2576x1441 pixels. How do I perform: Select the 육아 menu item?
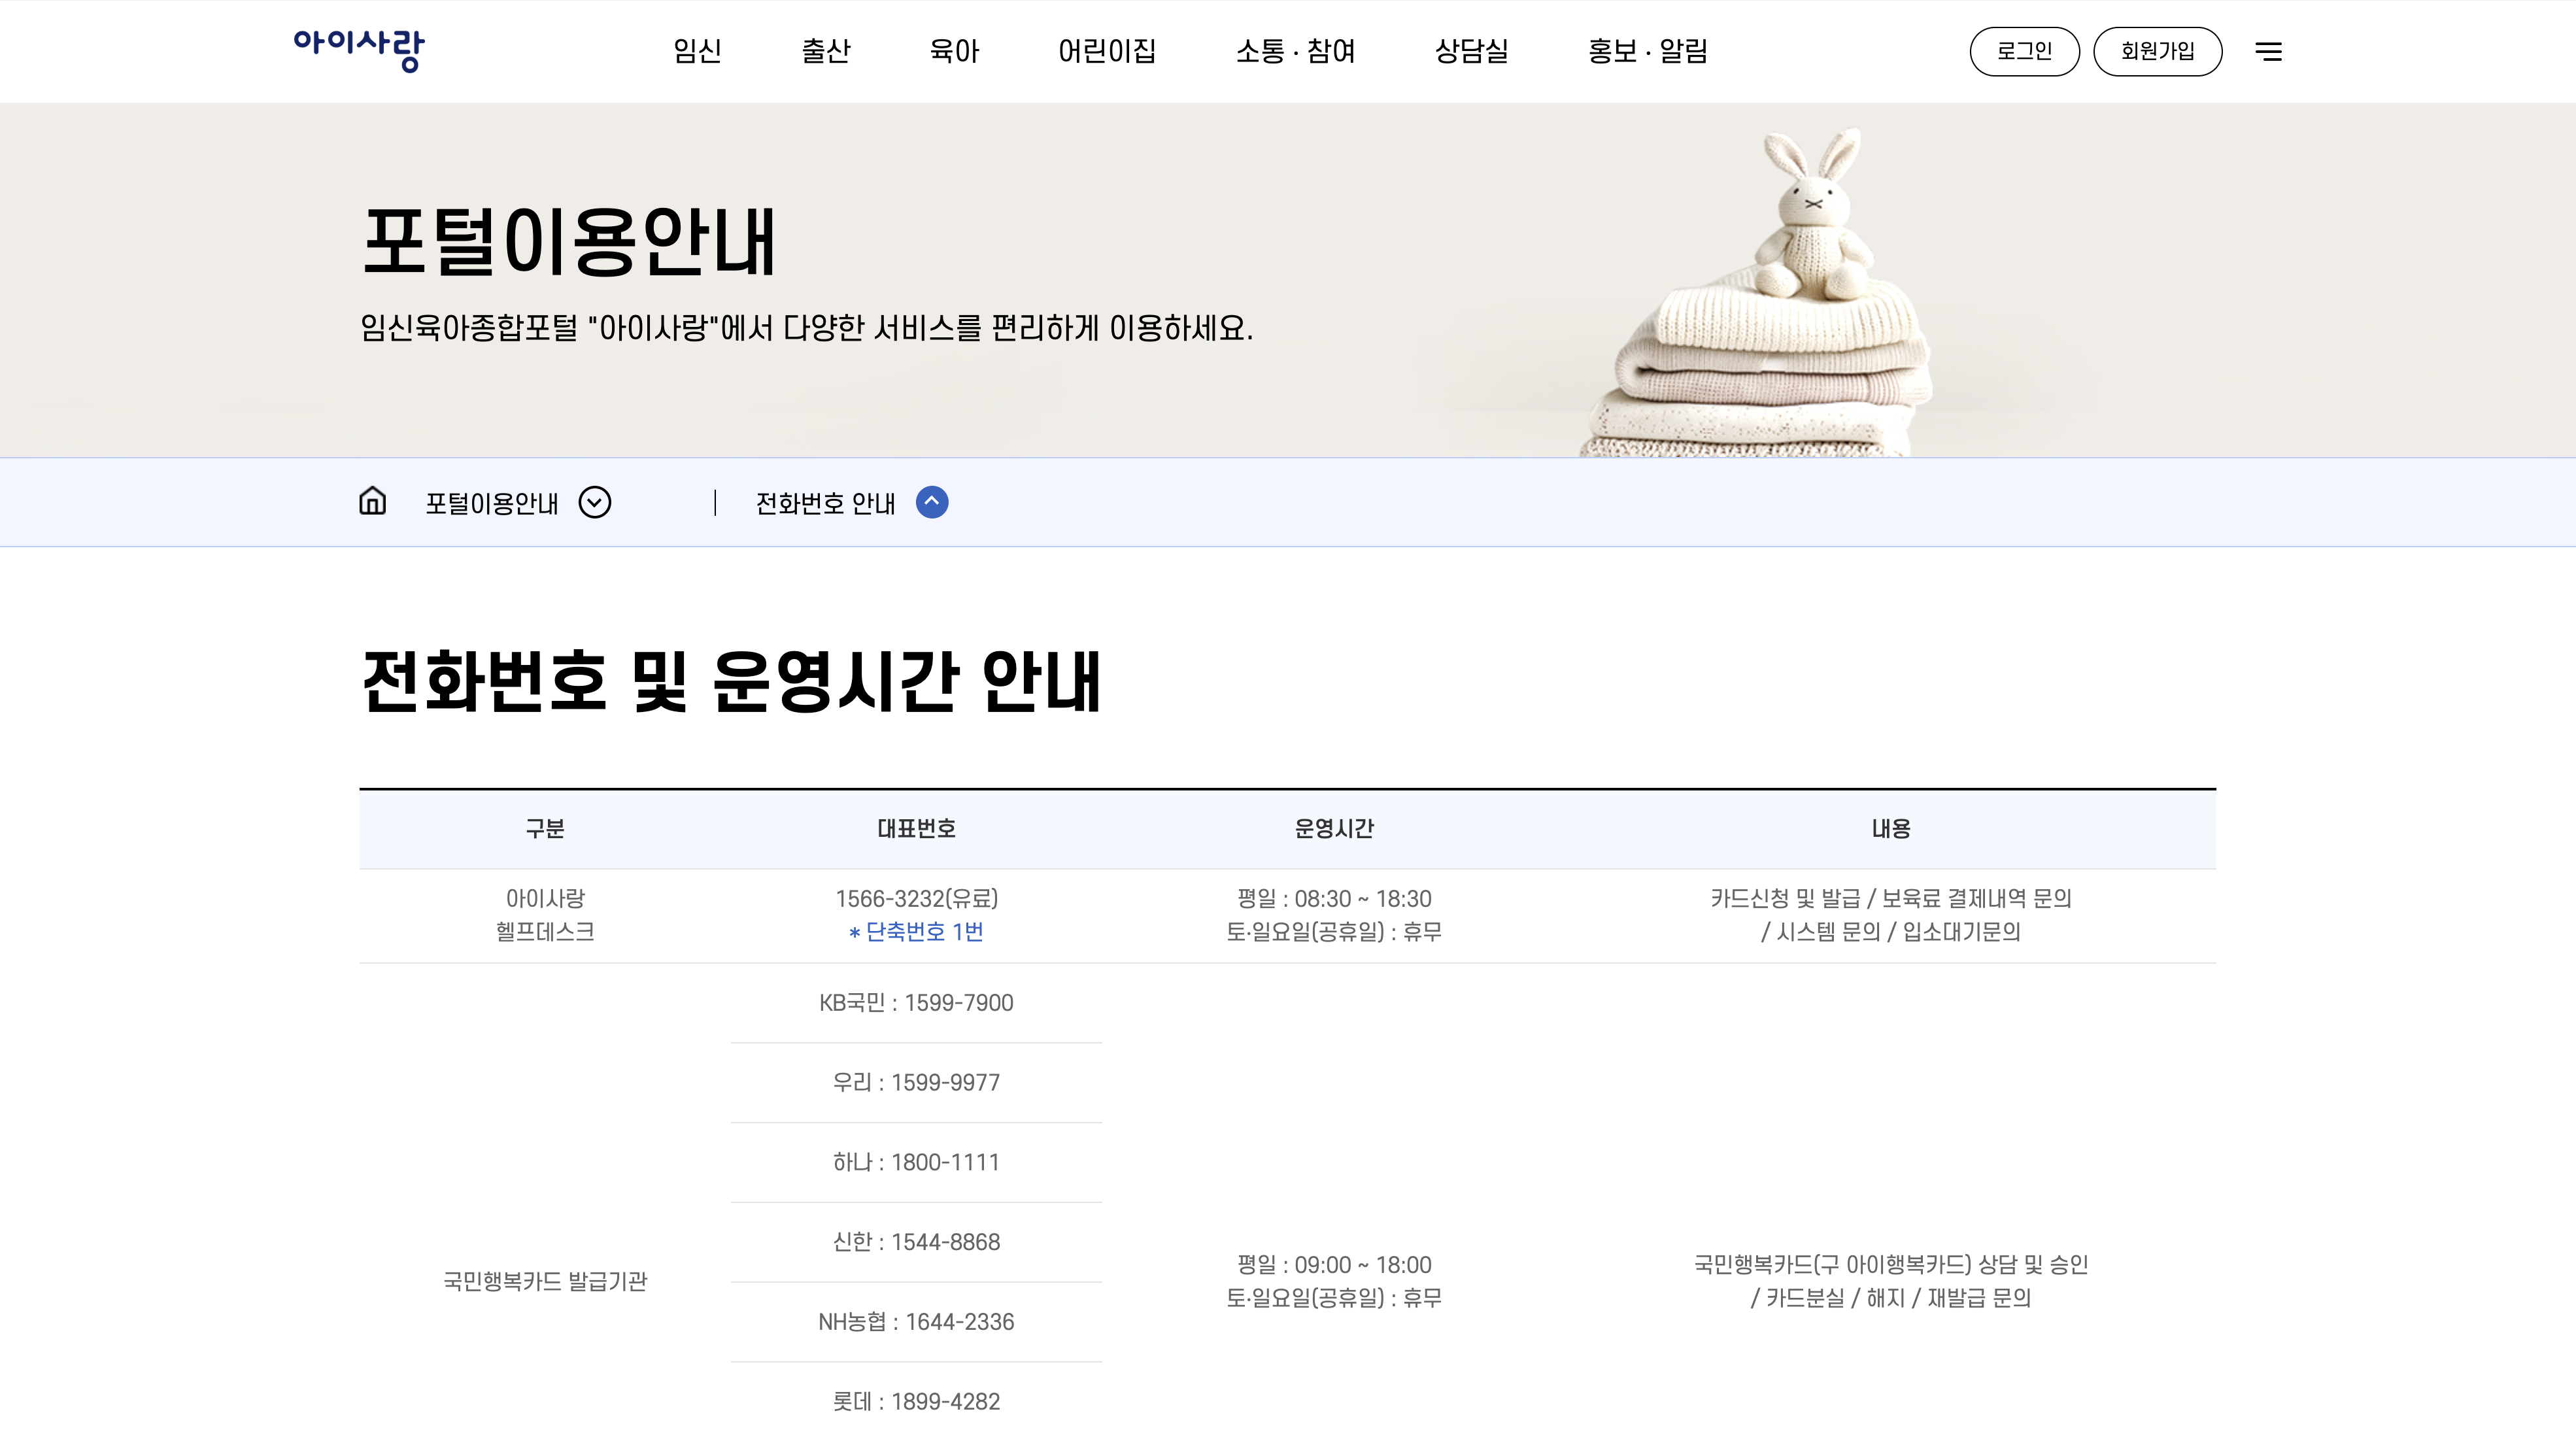point(954,51)
